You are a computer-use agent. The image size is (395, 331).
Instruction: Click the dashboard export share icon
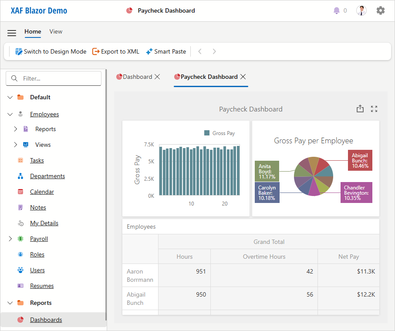click(360, 109)
